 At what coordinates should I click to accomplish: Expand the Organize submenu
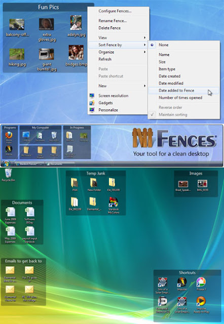pyautogui.click(x=118, y=52)
